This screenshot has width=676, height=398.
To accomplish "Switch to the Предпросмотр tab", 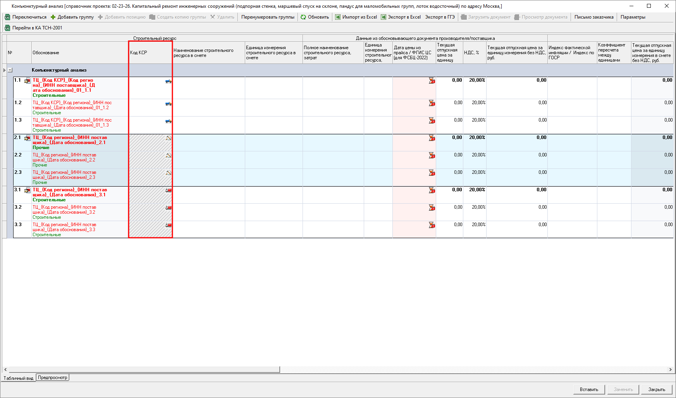I will click(x=53, y=377).
